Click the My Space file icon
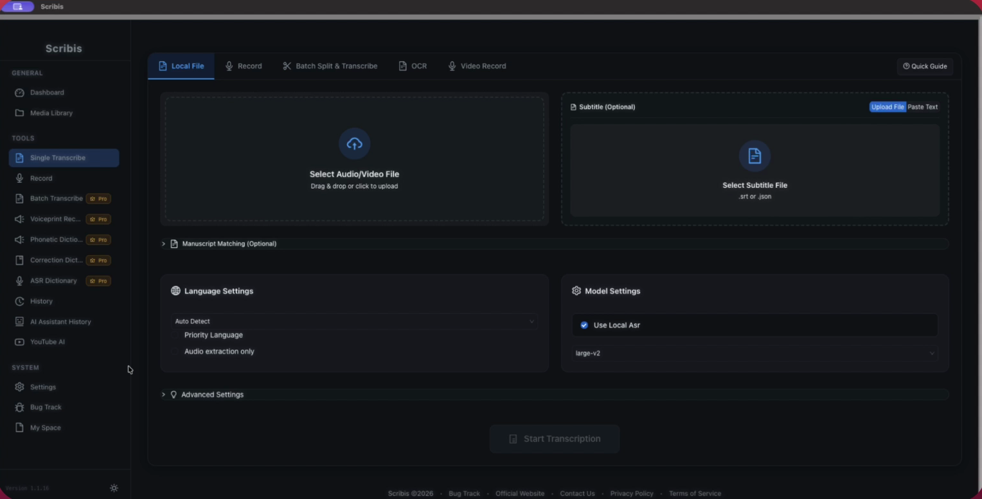The image size is (982, 499). click(x=19, y=428)
